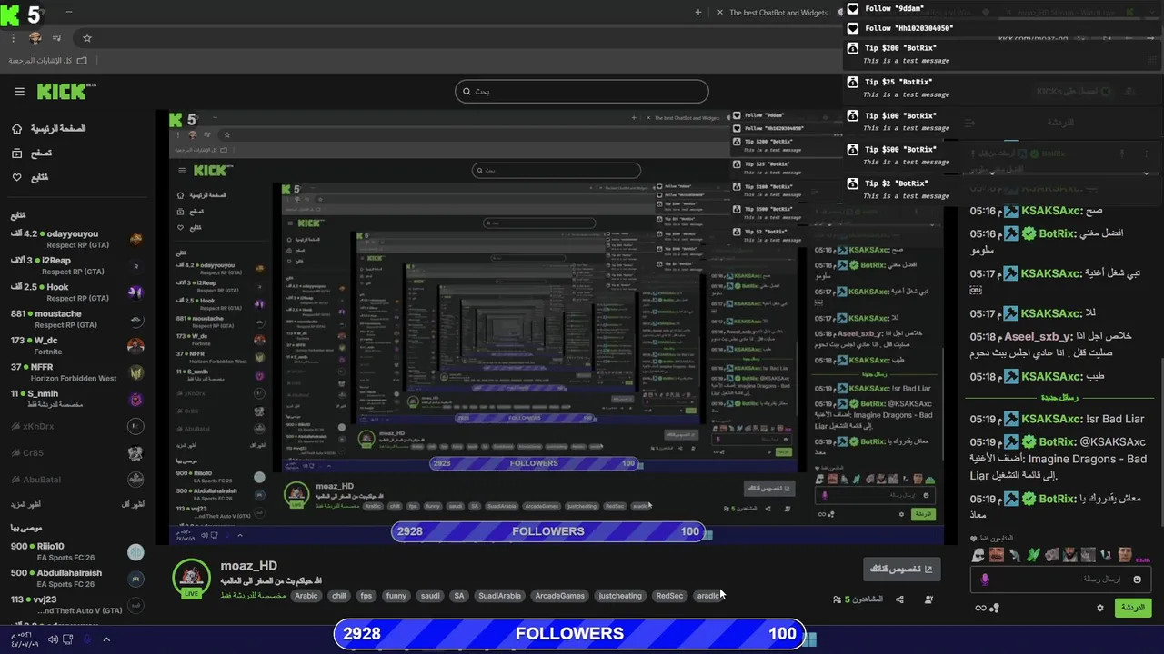Click the moderator user icon beside share
The image size is (1164, 654).
click(928, 599)
